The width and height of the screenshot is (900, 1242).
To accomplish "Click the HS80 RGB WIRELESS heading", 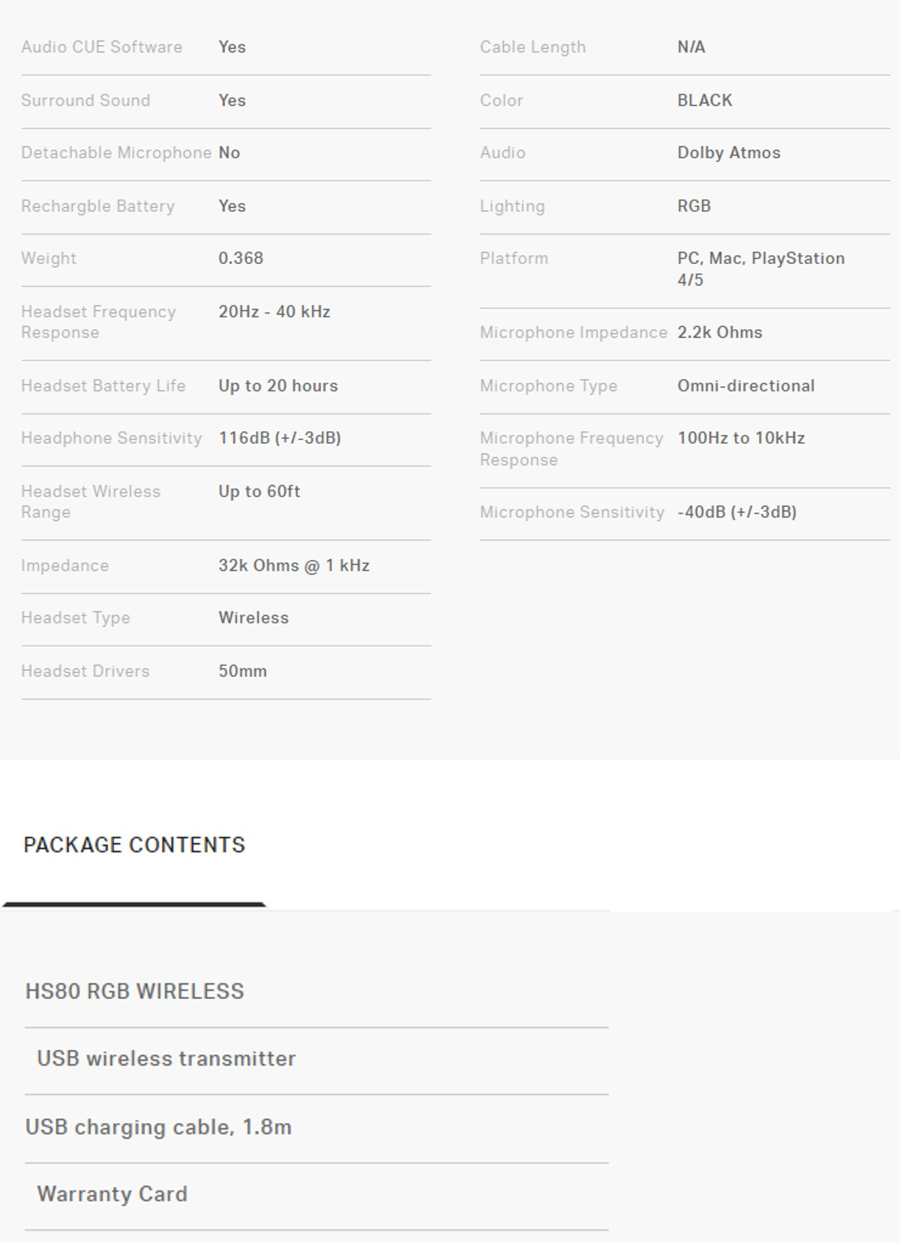I will pyautogui.click(x=135, y=991).
